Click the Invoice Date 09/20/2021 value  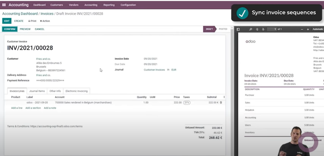pyautogui.click(x=150, y=59)
